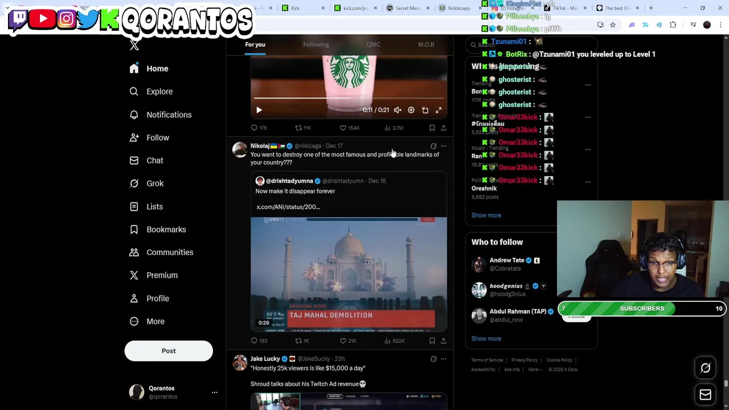Screen dimensions: 729x410
Task: Repost Nikolaj post with 1K reposts
Action: [x=302, y=341]
